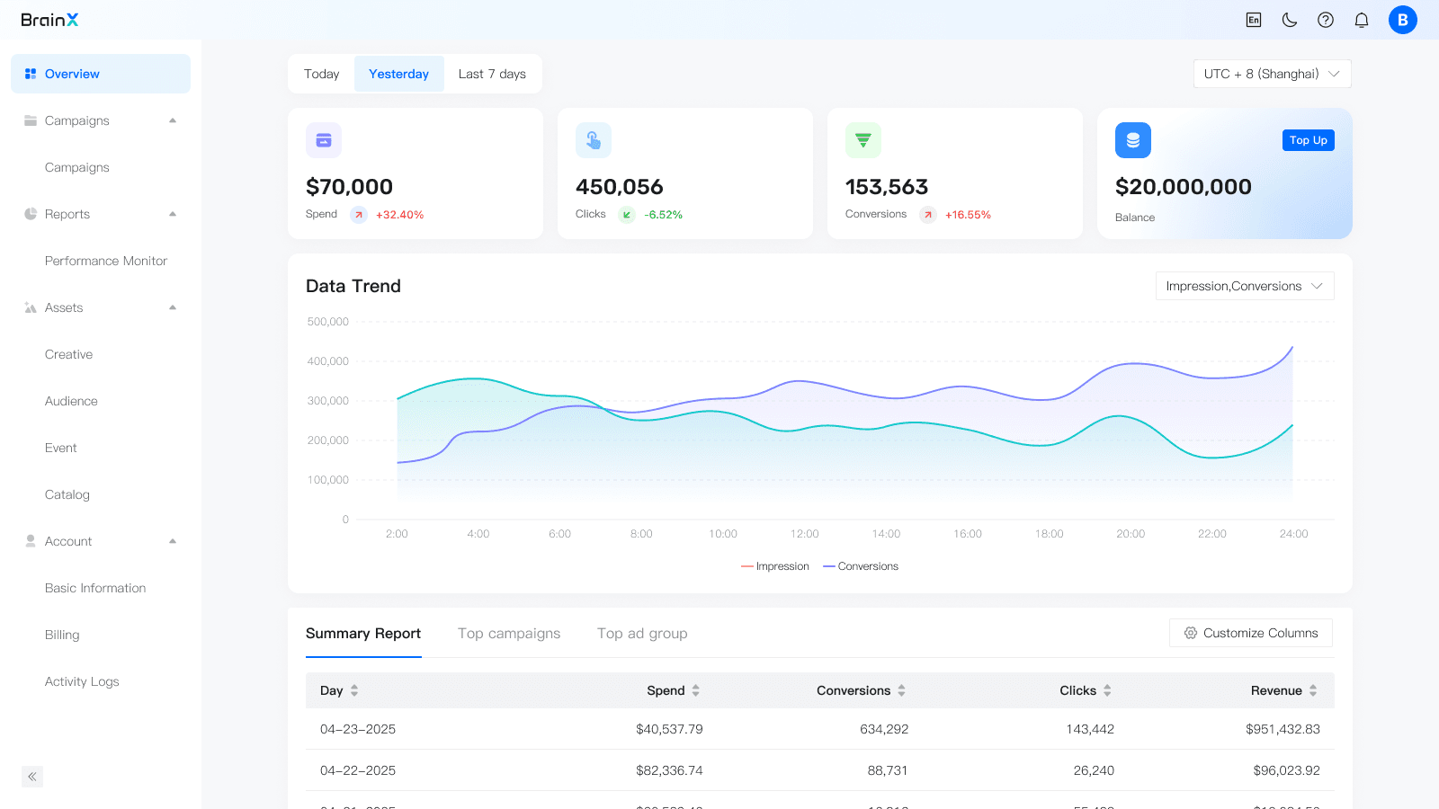Open the UTC + 8 (Shanghai) timezone dropdown
This screenshot has height=809, width=1439.
pos(1272,74)
